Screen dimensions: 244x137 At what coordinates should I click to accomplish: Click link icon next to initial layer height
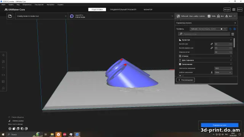tap(212, 48)
